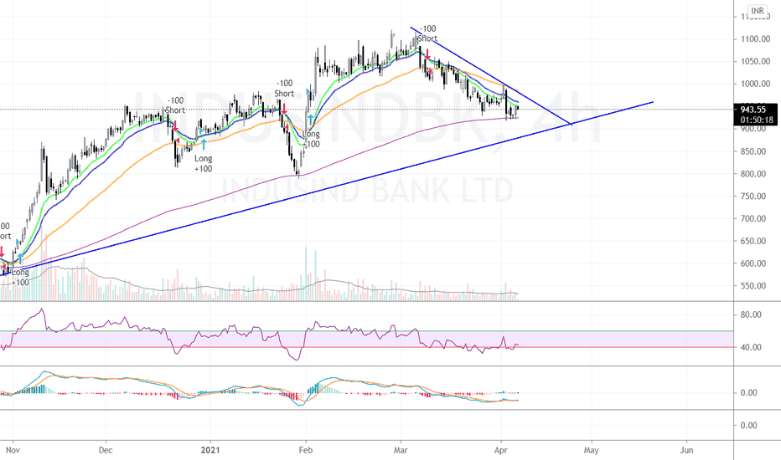The image size is (781, 460).
Task: Select the red short-entry arrow from late January
Action: click(284, 108)
